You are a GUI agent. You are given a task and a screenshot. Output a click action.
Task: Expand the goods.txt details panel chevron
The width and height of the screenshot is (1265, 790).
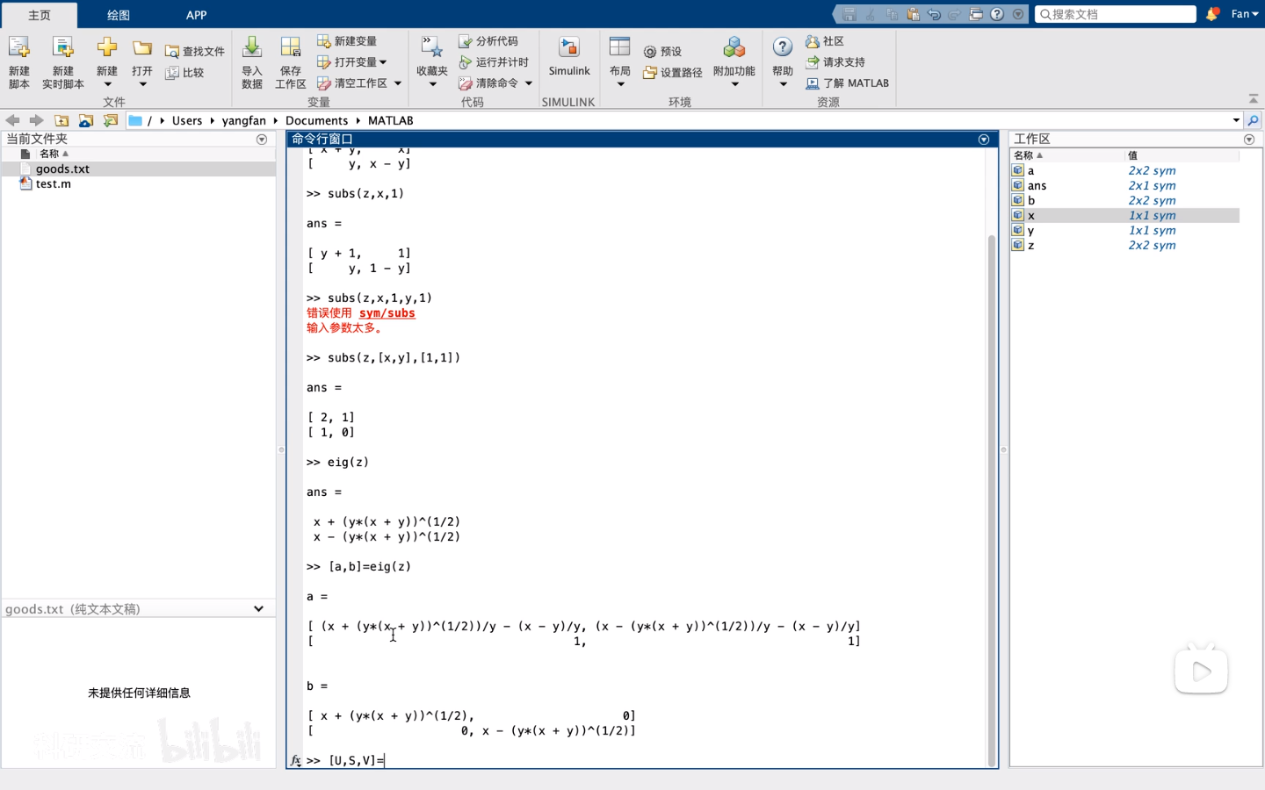point(258,608)
